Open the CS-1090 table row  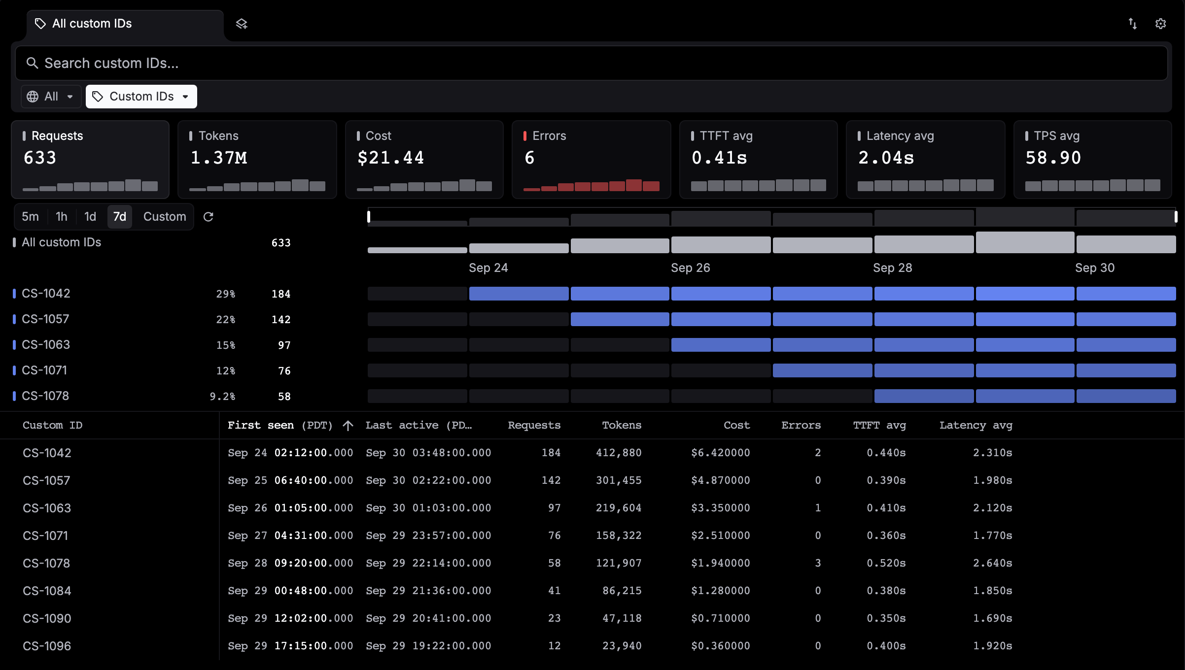(x=592, y=618)
